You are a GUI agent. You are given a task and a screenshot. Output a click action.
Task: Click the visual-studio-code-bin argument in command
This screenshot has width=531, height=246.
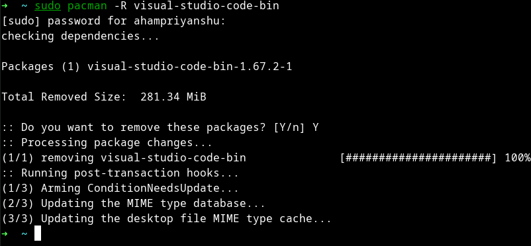pyautogui.click(x=206, y=6)
